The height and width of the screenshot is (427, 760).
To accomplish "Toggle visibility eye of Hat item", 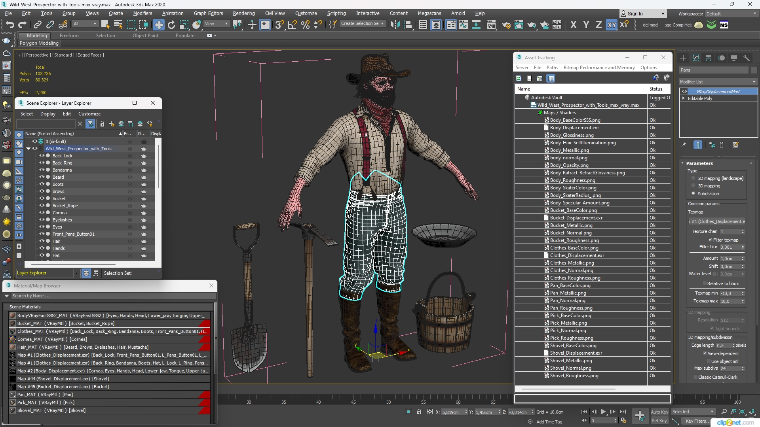I will coord(42,255).
